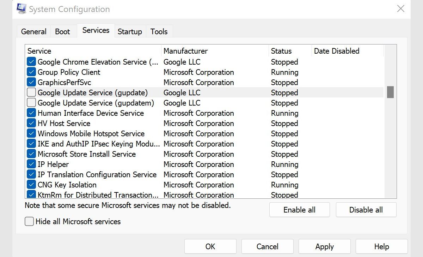Switch to the Startup tab
This screenshot has width=423, height=257.
[130, 31]
